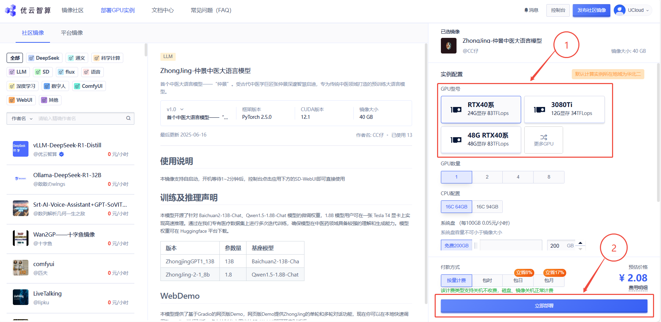Open the LiveTalking image thumbnail
Viewport: 661px width, 322px height.
[20, 297]
